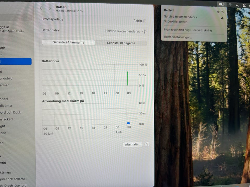Click the question mark help button

147,144
